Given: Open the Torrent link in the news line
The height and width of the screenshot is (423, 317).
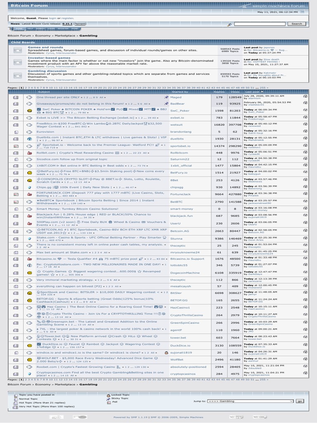Looking at the screenshot, I should 80,24.
